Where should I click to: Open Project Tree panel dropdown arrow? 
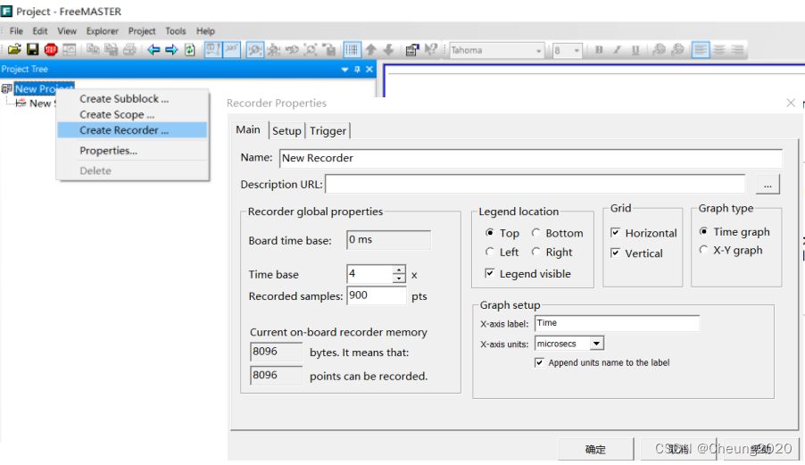tap(345, 70)
